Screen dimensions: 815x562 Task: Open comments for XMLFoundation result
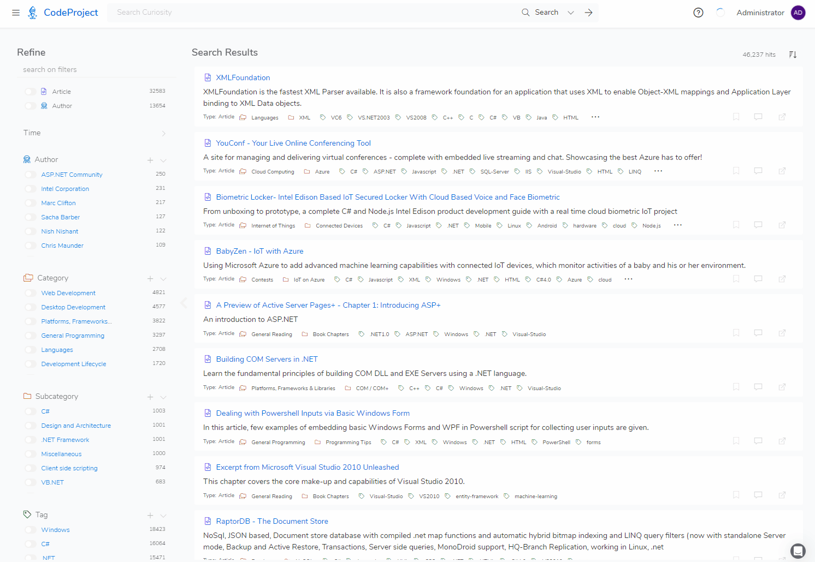click(x=758, y=117)
